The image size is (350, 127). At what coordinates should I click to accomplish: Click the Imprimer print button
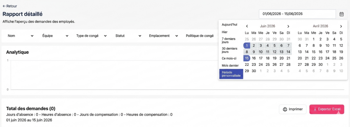[293, 109]
